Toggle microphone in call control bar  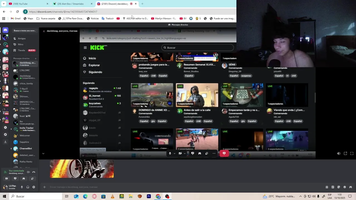pos(170,153)
